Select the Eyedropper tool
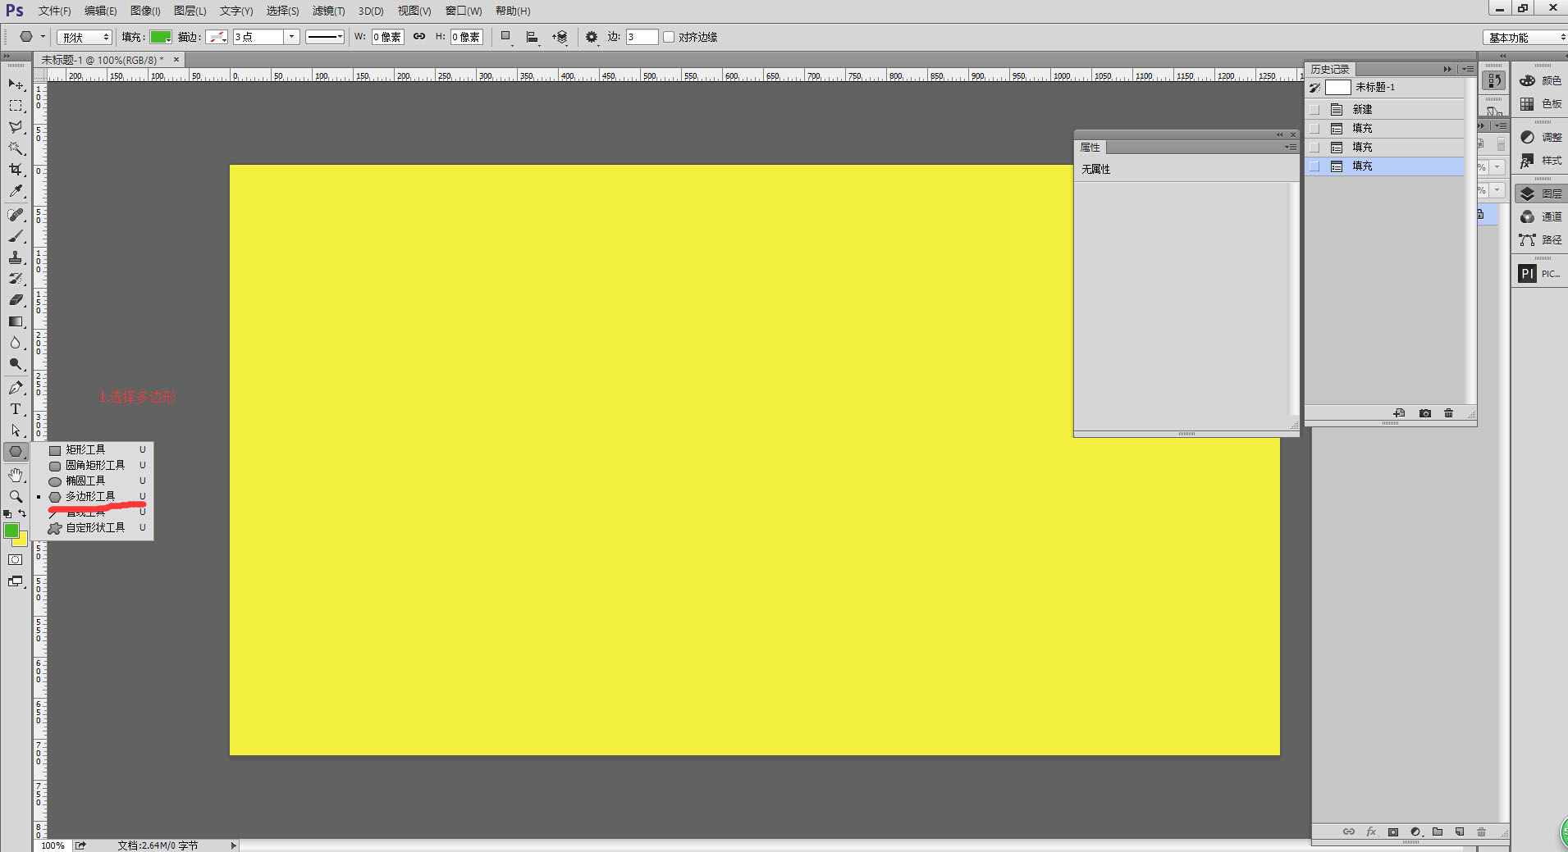This screenshot has width=1568, height=852. (16, 191)
